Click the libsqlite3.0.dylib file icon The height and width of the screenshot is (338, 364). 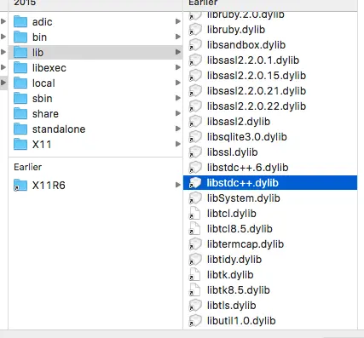[195, 137]
